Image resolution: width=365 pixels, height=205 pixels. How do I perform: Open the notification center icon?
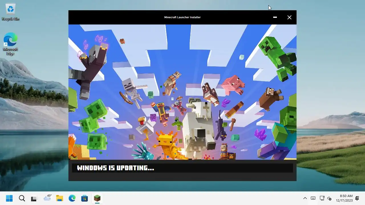pos(357,198)
